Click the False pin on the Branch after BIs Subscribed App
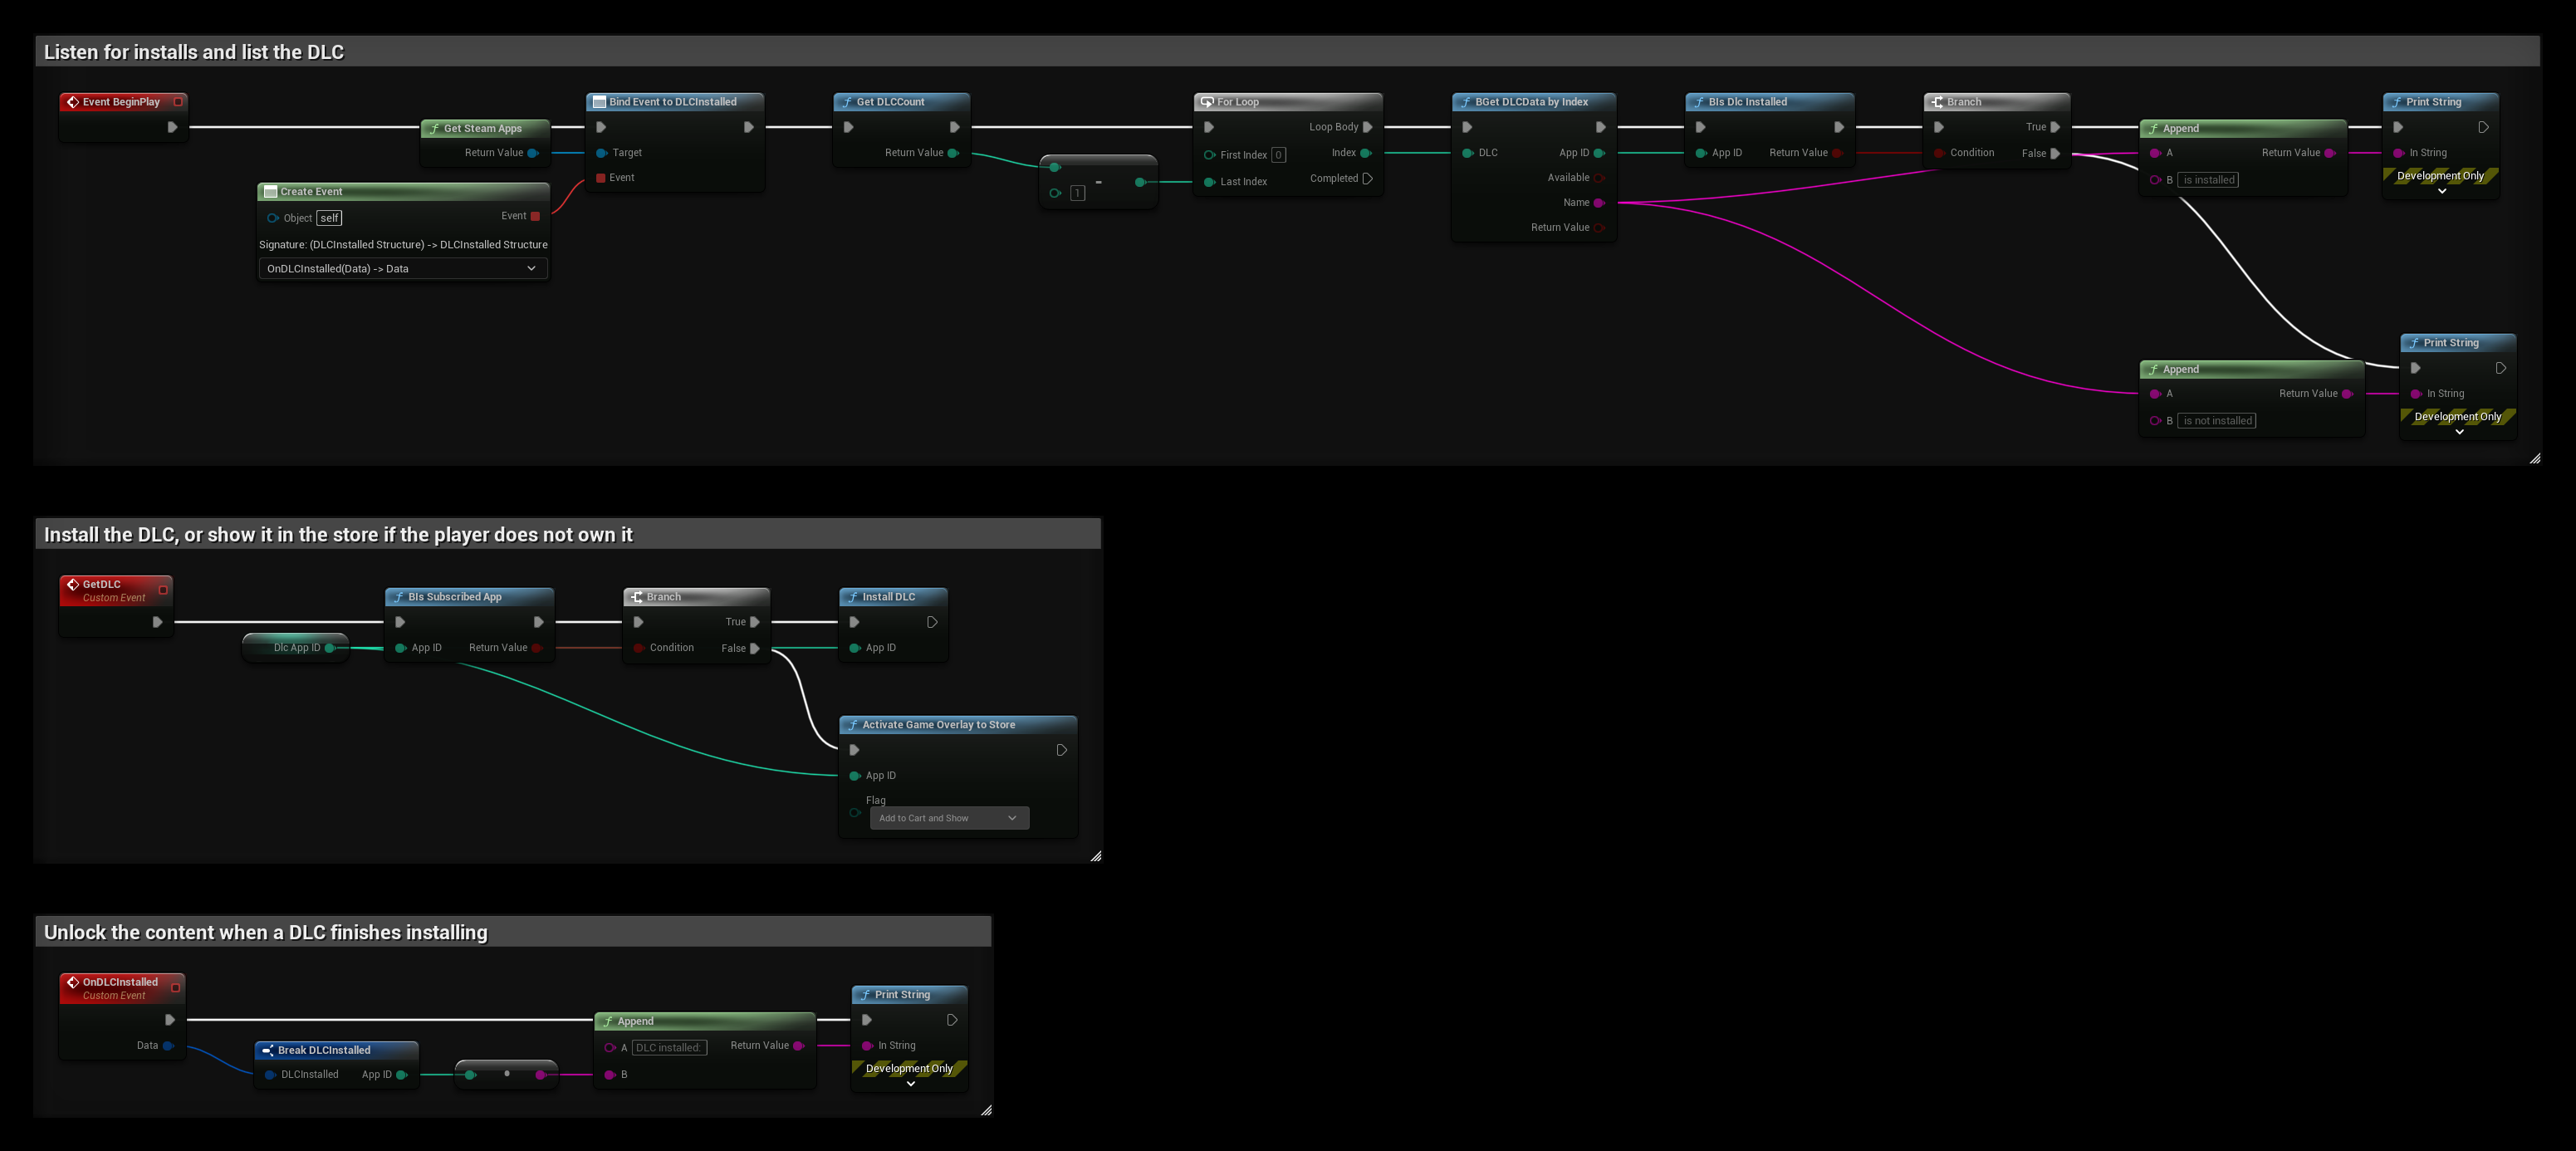Viewport: 2576px width, 1151px height. (755, 648)
